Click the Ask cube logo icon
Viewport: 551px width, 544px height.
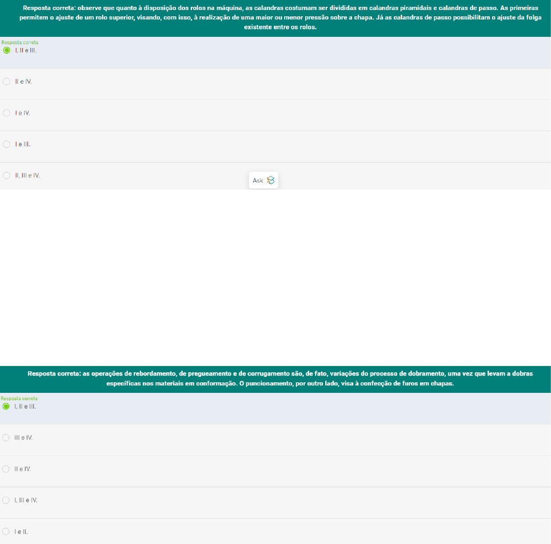[x=271, y=180]
